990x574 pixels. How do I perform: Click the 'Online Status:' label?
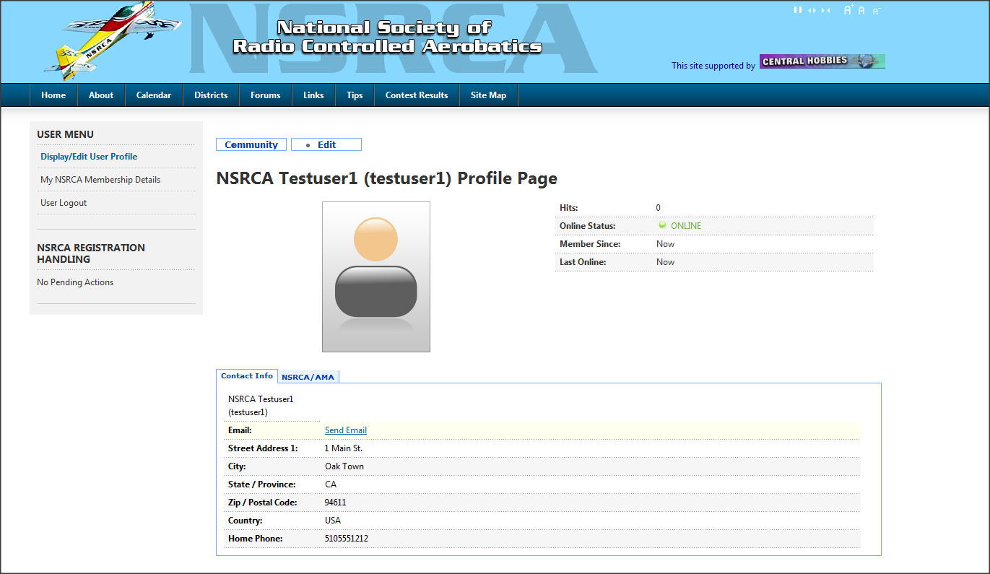(x=588, y=226)
